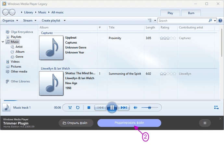Viewport: 224px width, 145px height.
Task: Skip to the previous track
Action: tap(100, 108)
